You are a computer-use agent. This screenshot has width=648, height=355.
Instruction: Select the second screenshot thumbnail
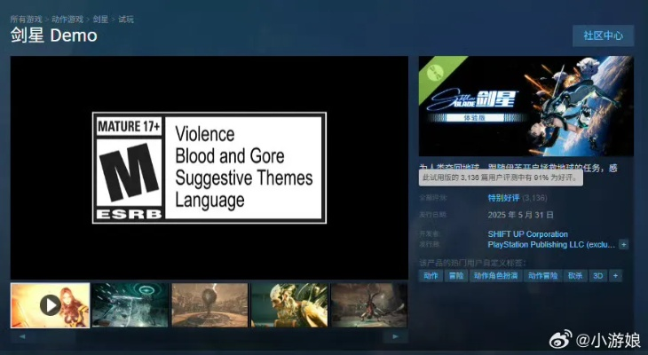point(130,305)
